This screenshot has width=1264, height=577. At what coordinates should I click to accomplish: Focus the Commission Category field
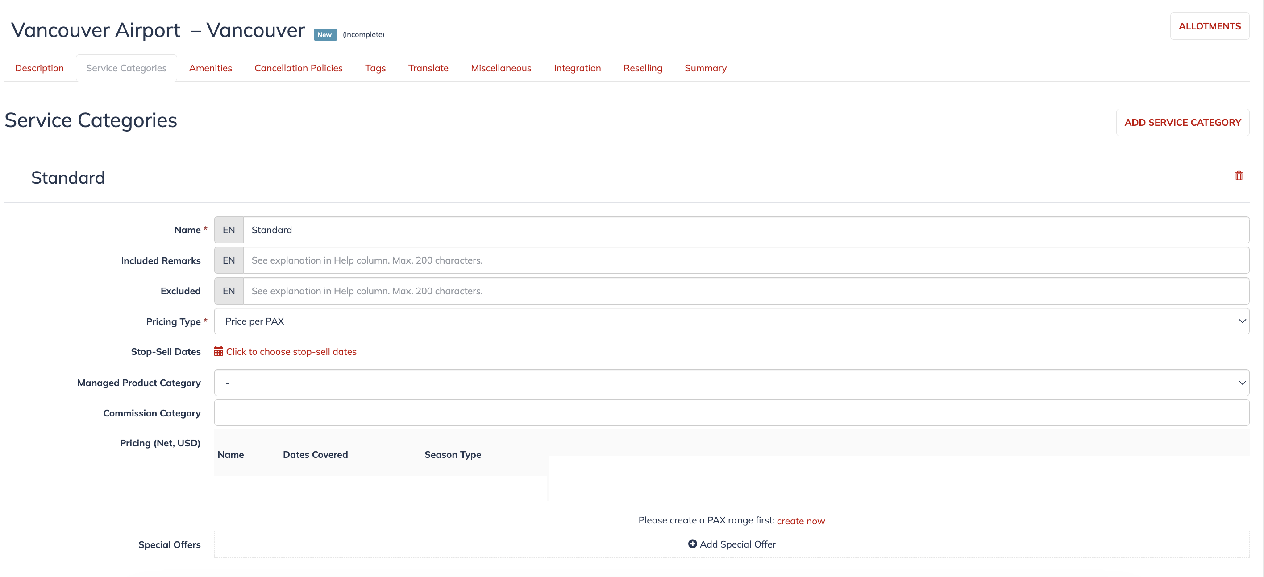(732, 413)
